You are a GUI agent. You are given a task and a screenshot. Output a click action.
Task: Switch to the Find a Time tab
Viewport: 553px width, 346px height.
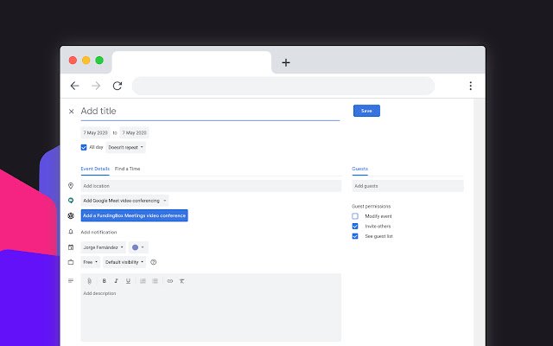(127, 169)
